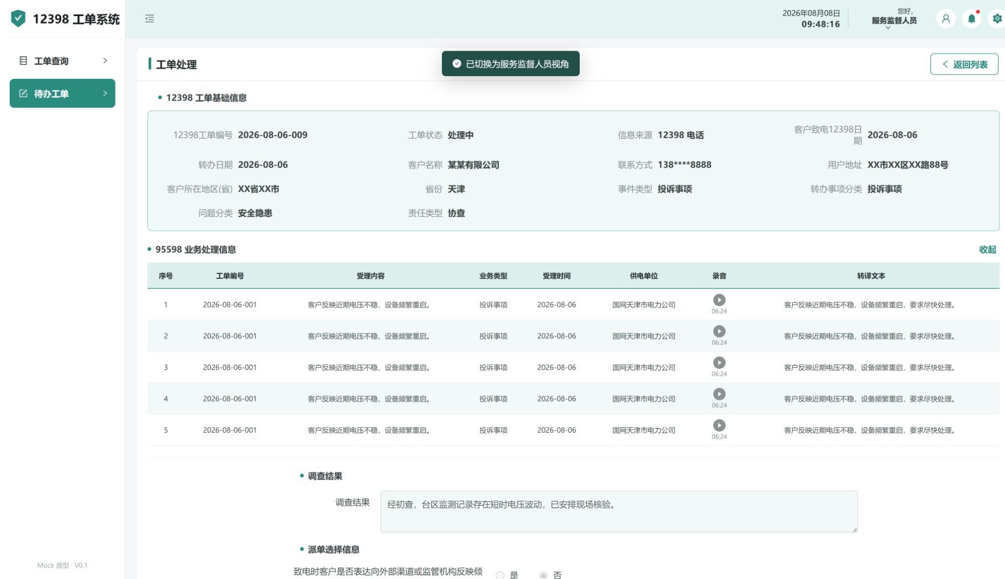The height and width of the screenshot is (579, 1005).
Task: Open the 服务监督人员 role dropdown
Action: tap(894, 21)
